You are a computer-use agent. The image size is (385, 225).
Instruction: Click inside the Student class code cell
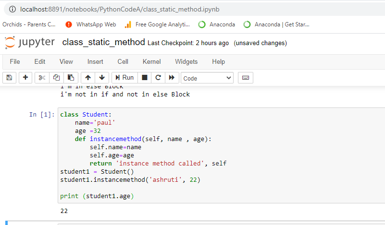(221, 155)
